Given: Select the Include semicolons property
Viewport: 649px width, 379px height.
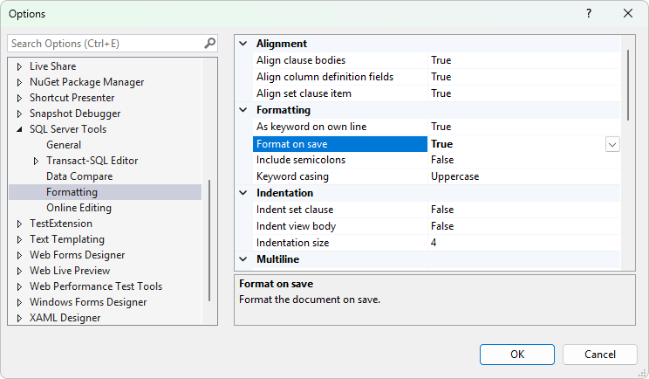Looking at the screenshot, I should (301, 161).
